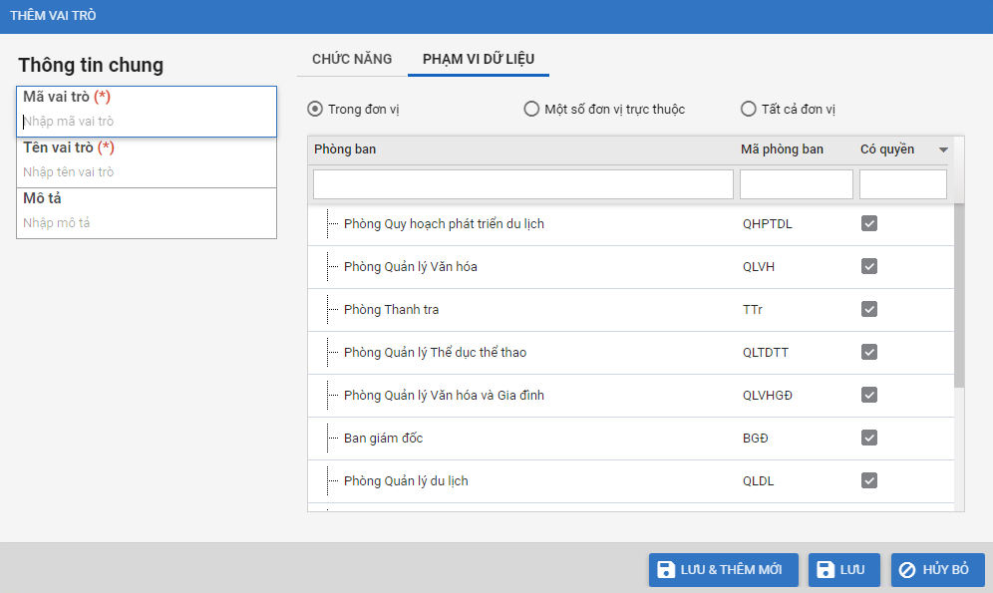
Task: Click the department list vertical scrollbar
Action: click(x=959, y=294)
